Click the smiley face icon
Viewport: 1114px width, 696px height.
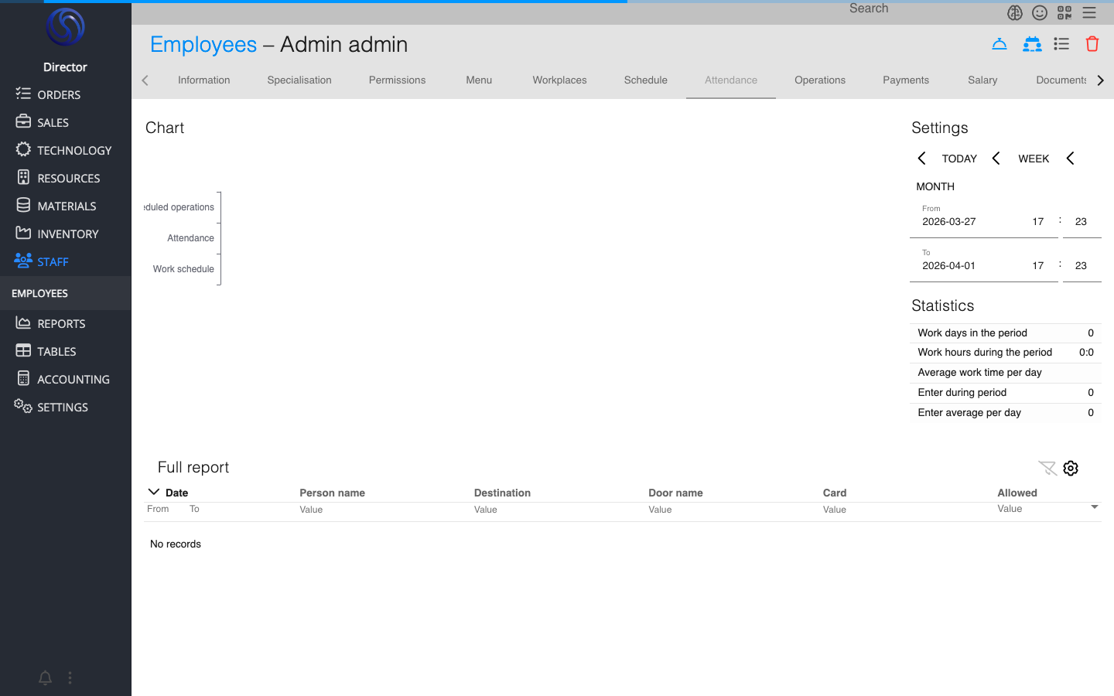click(x=1040, y=12)
